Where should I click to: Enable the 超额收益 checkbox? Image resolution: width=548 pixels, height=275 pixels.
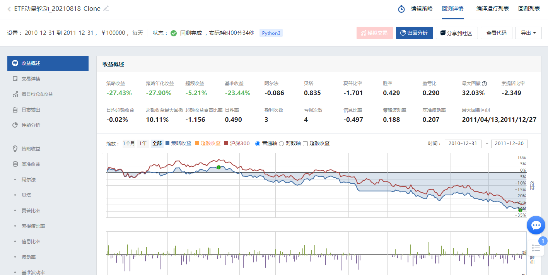click(305, 143)
